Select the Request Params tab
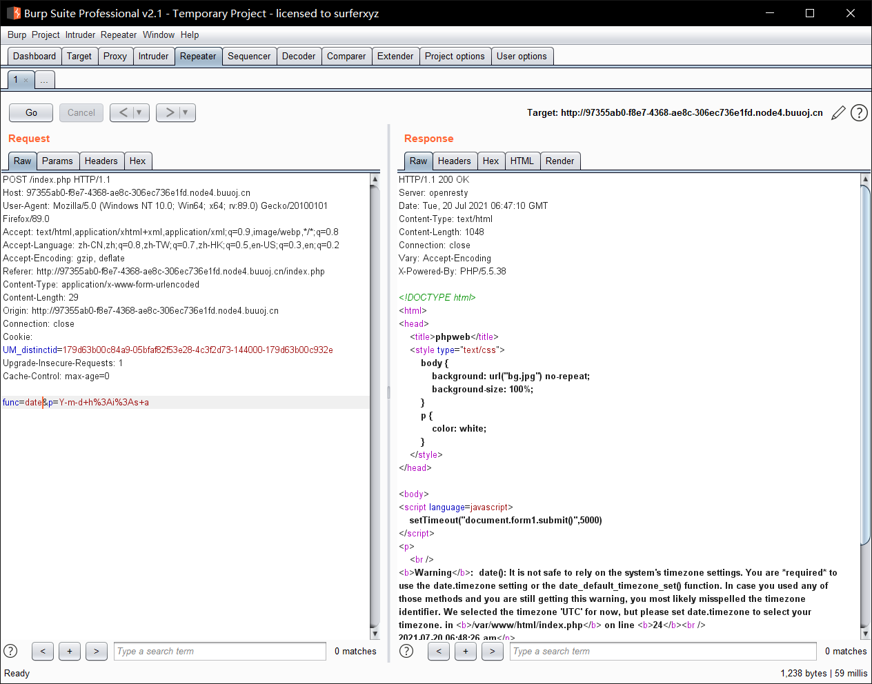 click(57, 161)
